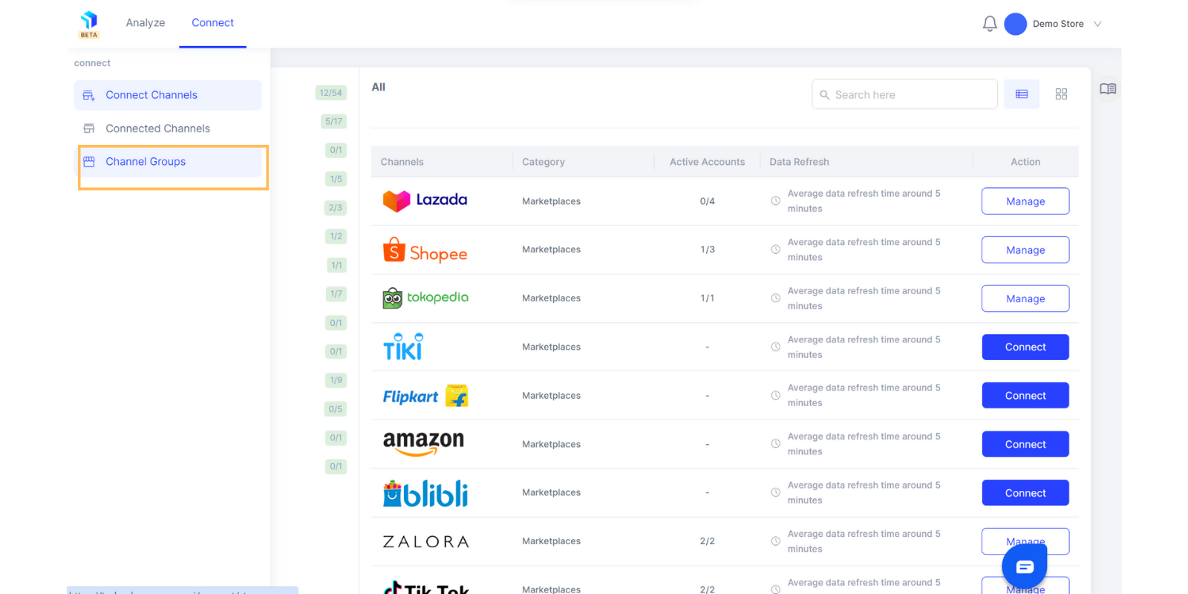This screenshot has height=594, width=1188.
Task: Click Connect for Amazon
Action: point(1025,444)
